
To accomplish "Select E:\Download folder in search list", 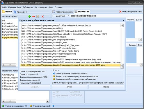I will tap(8, 23).
